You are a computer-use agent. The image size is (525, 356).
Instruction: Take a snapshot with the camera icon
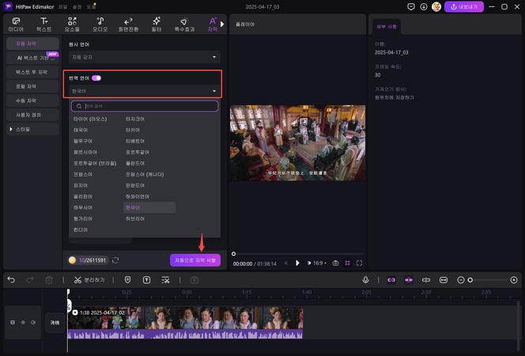[336, 263]
